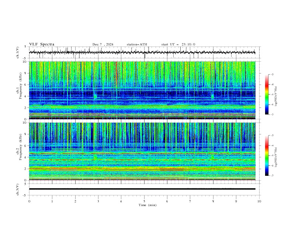Viewport: 292px width, 226px height.
Task: Click the "6" tick on the time axis
Action: (x=167, y=201)
